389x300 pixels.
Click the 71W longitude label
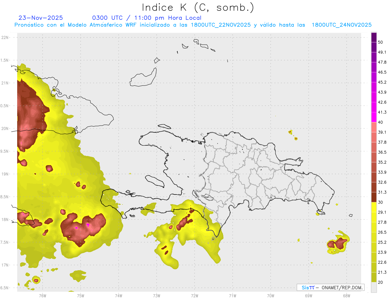click(x=232, y=295)
